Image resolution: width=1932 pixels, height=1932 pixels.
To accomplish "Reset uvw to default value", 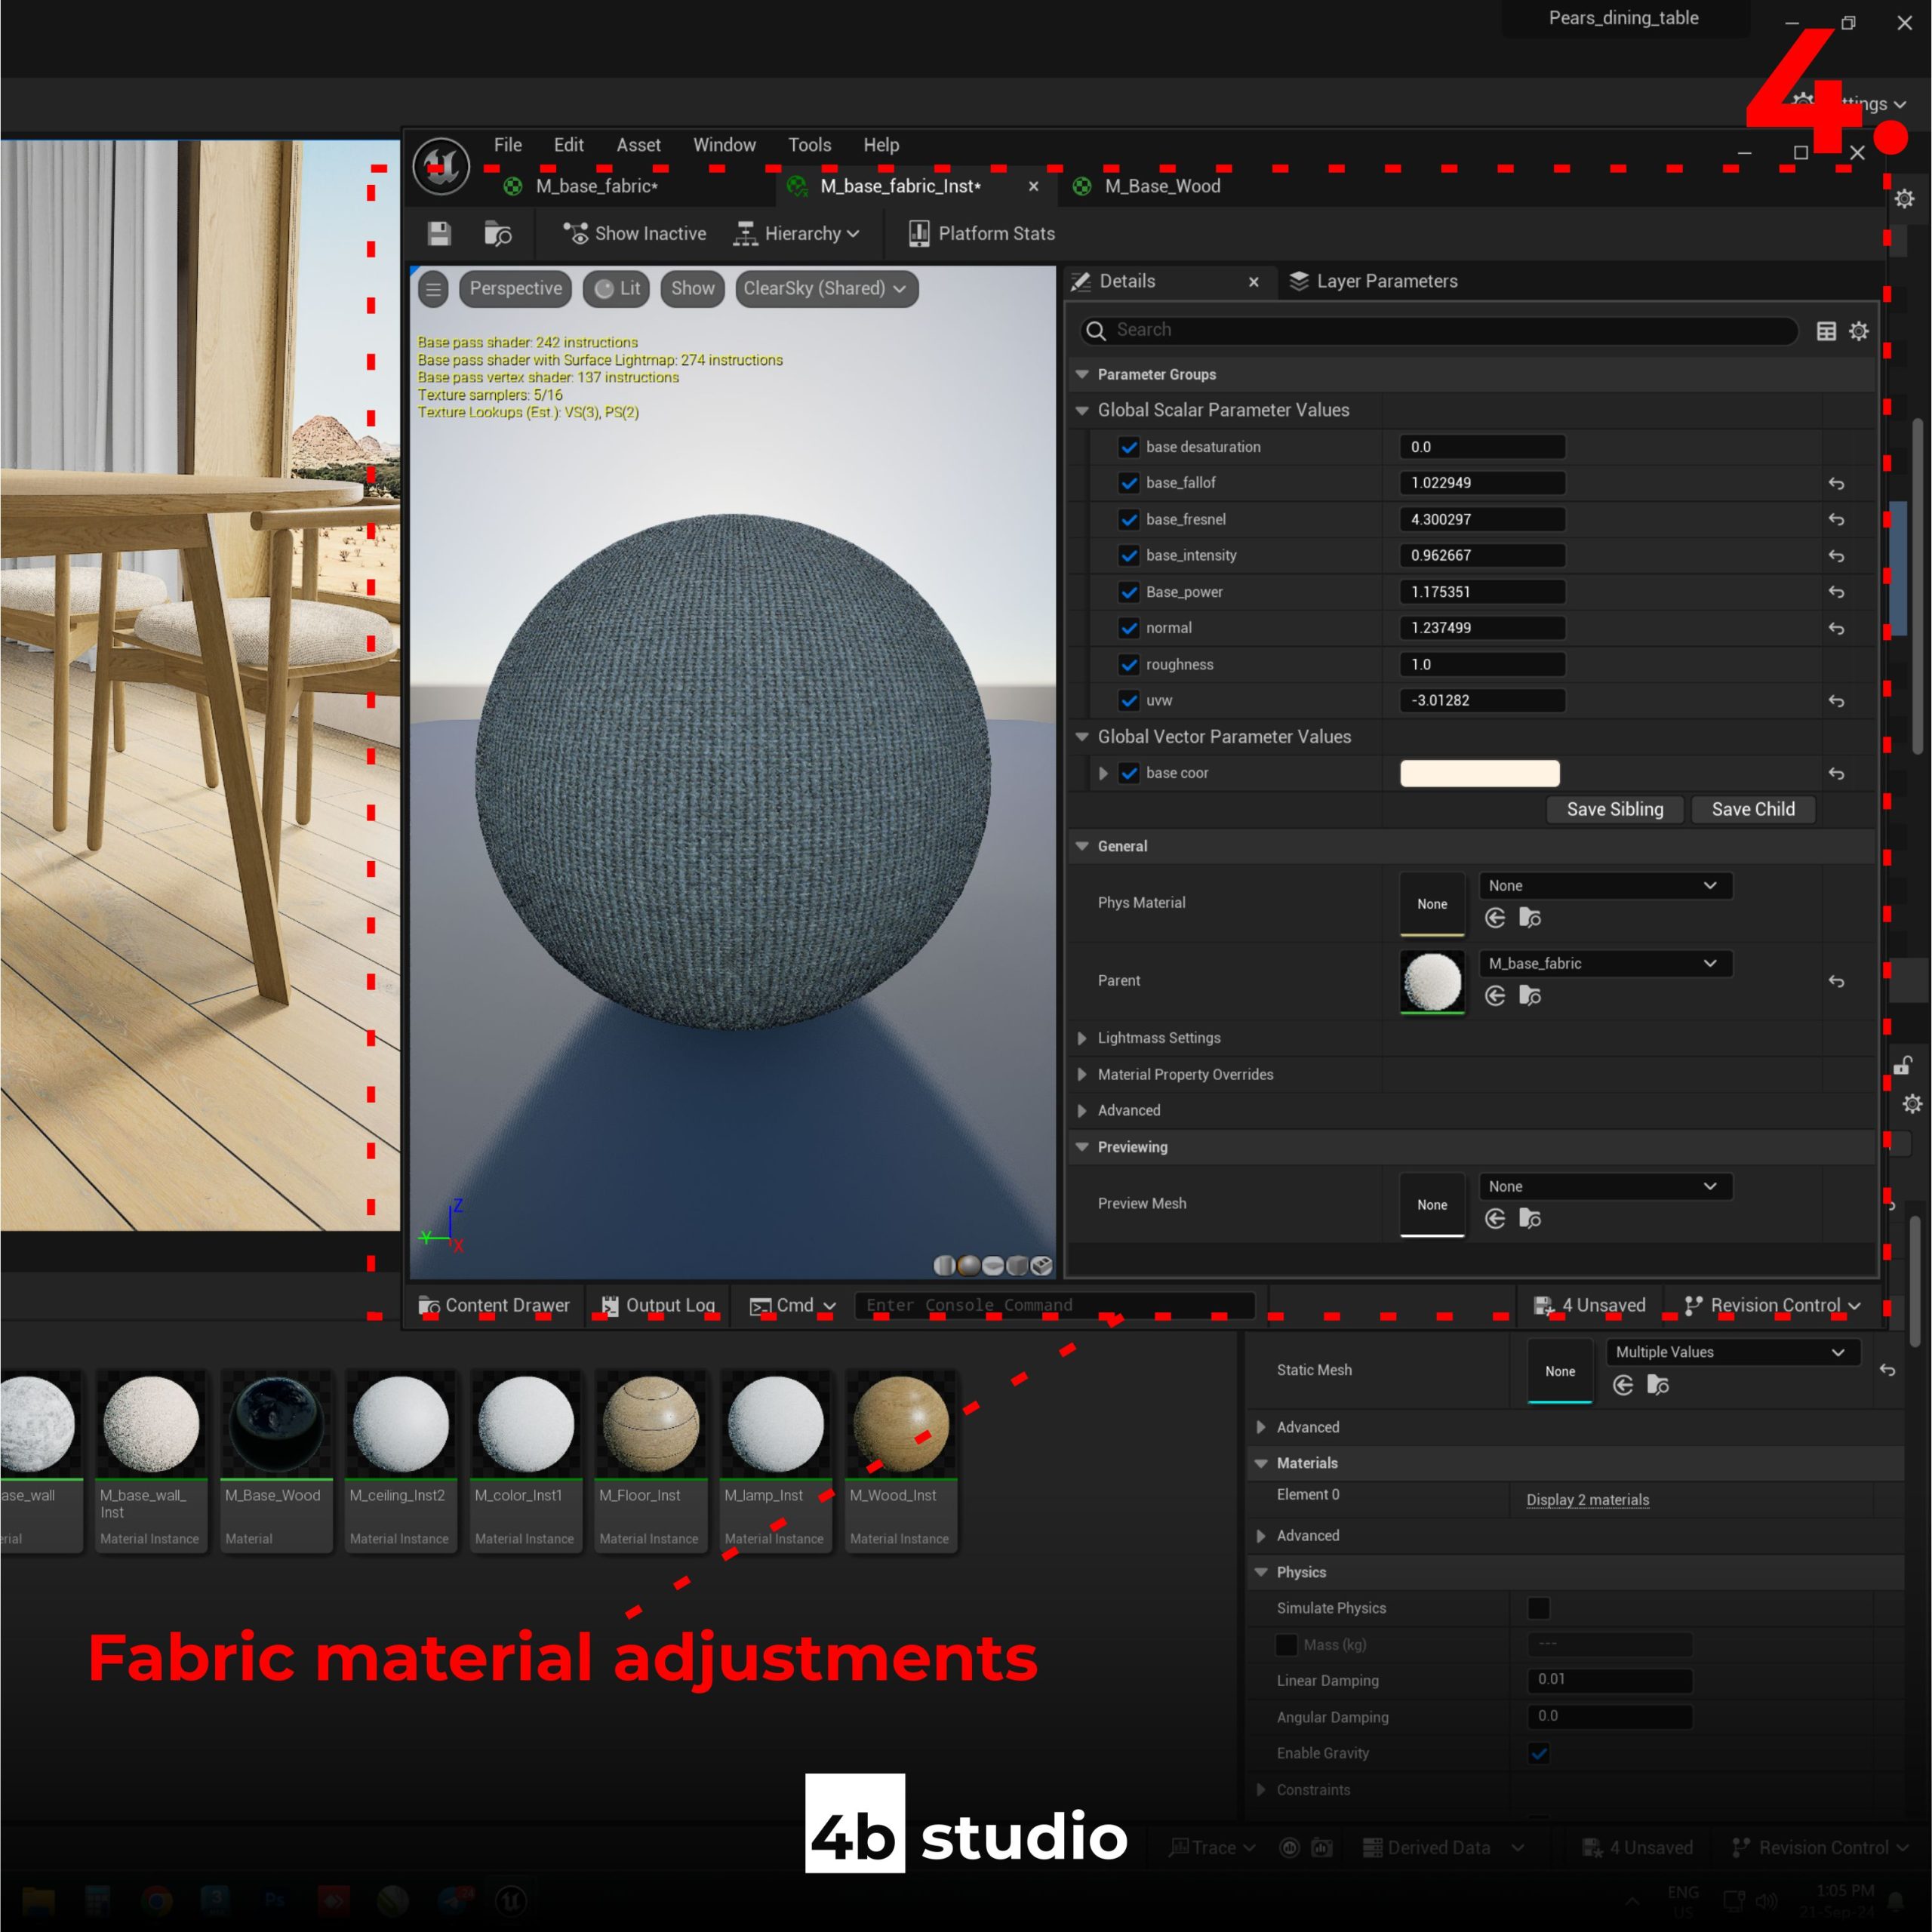I will pyautogui.click(x=1836, y=702).
